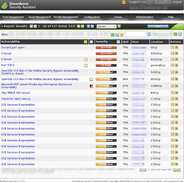
Task: Click the Location column header
Action: (x=157, y=42)
